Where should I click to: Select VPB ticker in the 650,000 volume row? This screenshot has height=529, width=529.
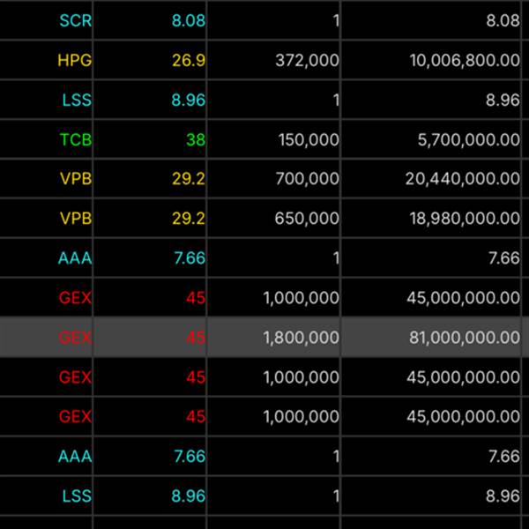(76, 219)
